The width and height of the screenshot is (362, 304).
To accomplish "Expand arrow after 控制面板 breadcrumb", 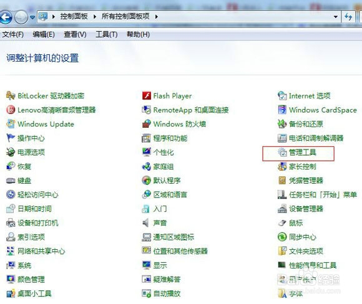I will [x=95, y=17].
